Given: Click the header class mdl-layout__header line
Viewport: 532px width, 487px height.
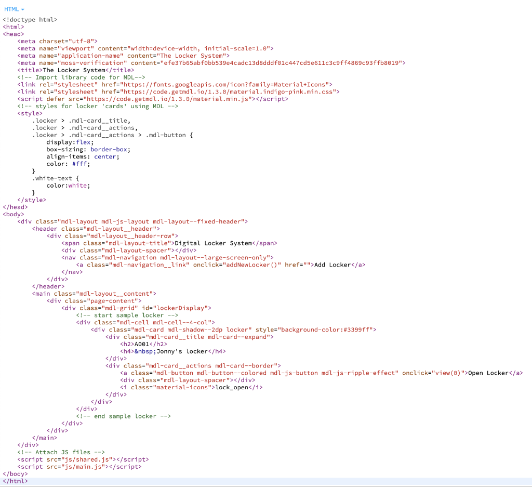Looking at the screenshot, I should coord(96,229).
